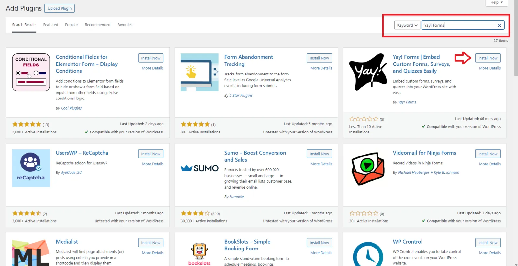Open the Sumo – Boost Conversion title link
Viewport: 518px width, 266px height.
pyautogui.click(x=255, y=156)
